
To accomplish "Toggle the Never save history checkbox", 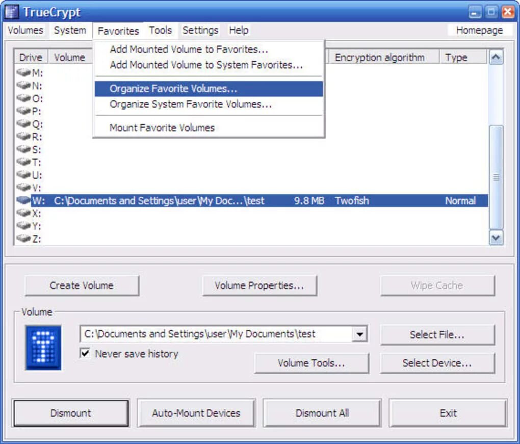I will [x=85, y=353].
